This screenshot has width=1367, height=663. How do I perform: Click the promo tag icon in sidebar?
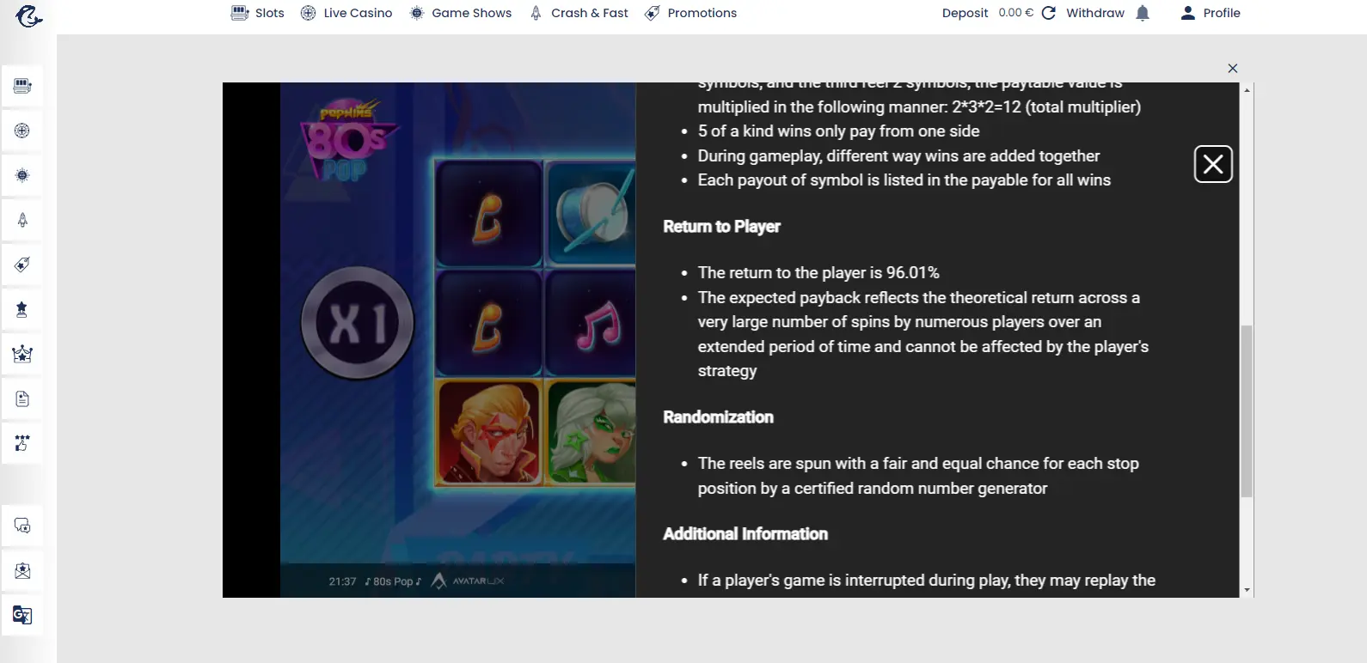(22, 265)
